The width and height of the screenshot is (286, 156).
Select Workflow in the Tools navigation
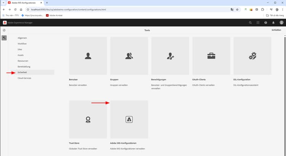point(22,44)
